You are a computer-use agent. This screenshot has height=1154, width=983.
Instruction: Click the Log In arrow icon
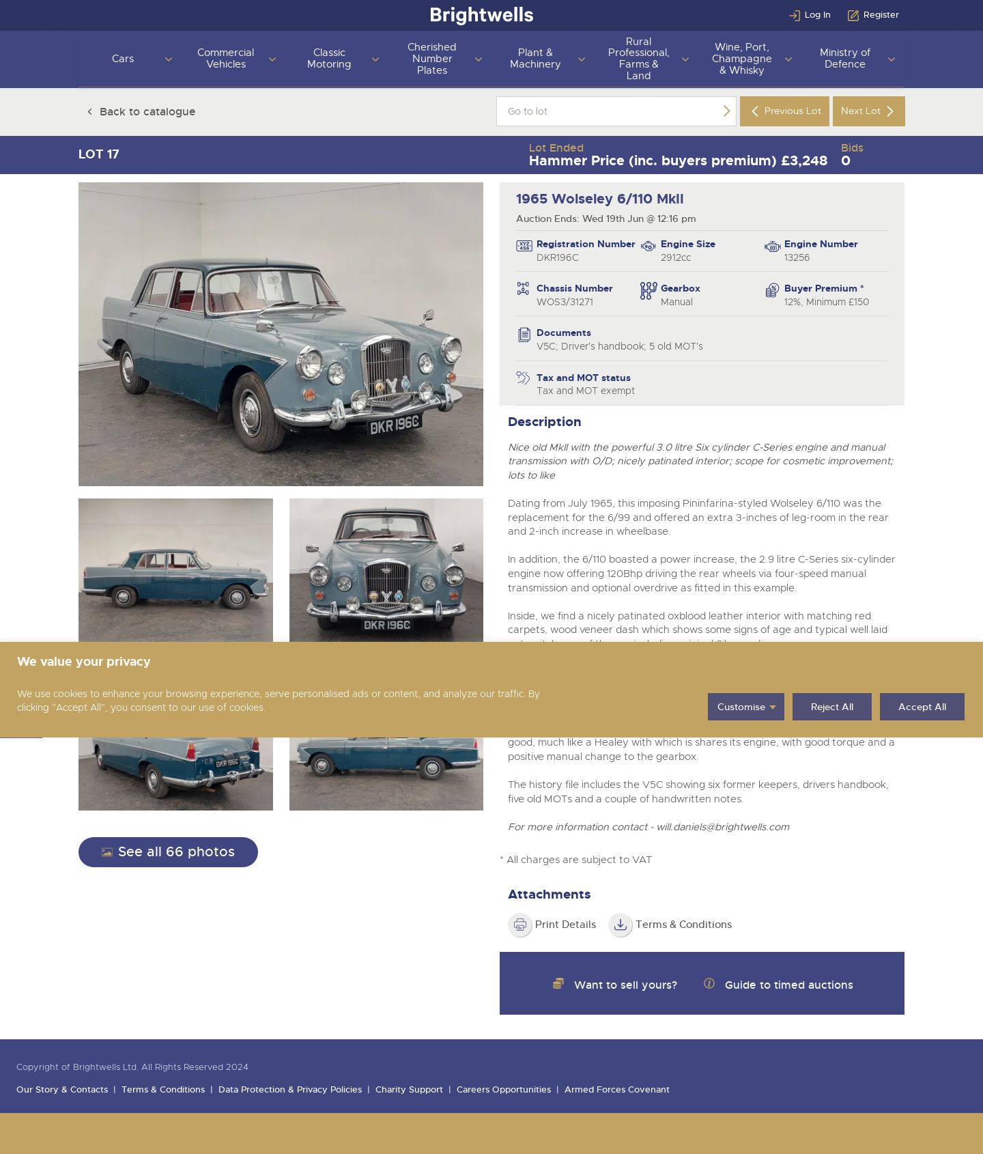tap(794, 15)
